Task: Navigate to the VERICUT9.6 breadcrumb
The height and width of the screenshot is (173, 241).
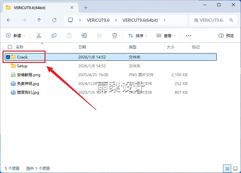Action: 98,20
